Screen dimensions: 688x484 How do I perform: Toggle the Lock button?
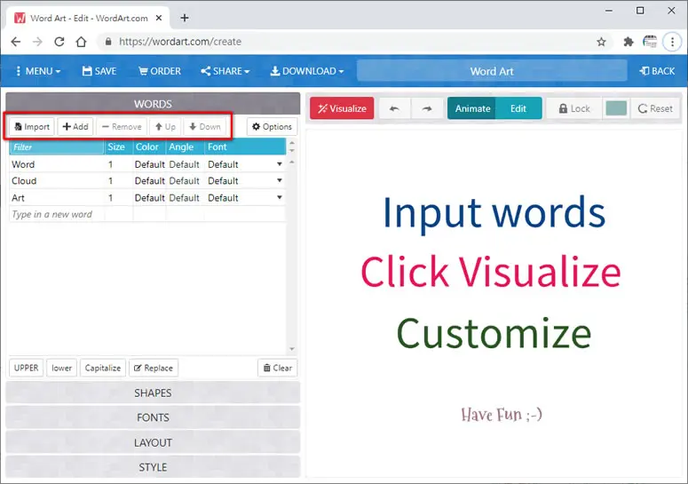pyautogui.click(x=573, y=108)
